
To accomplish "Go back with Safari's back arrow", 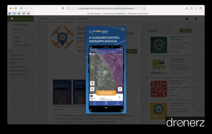I will 27,8.
